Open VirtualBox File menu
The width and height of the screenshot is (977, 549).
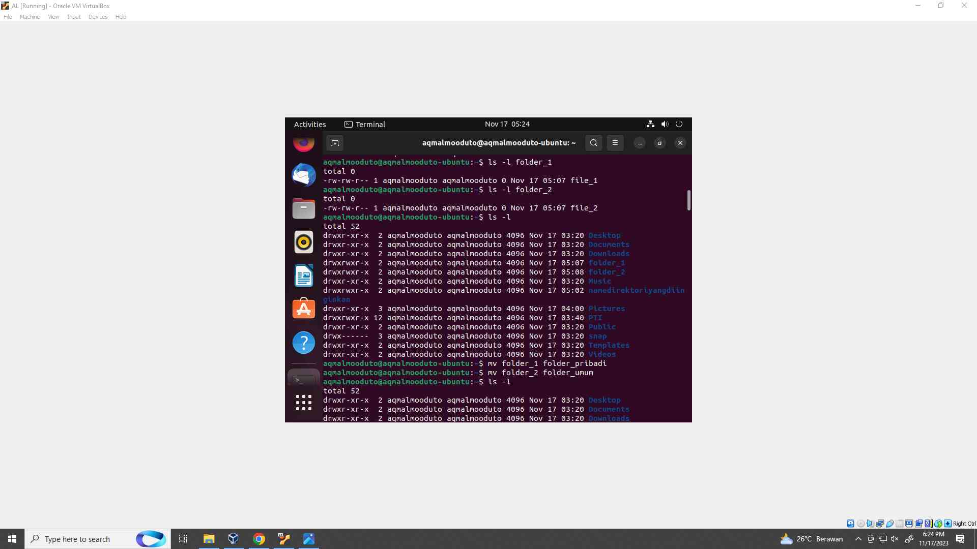8,17
